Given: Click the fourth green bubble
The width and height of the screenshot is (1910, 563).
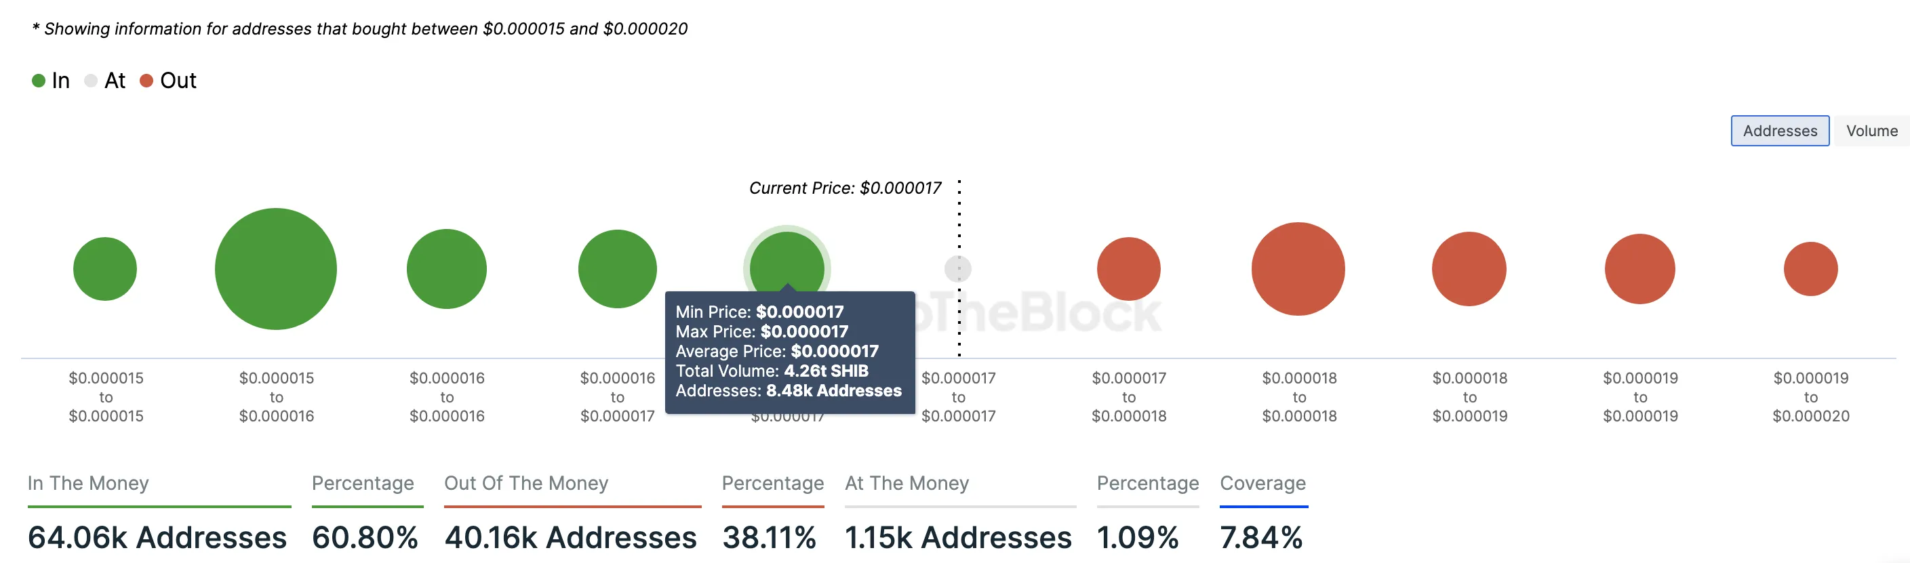Looking at the screenshot, I should point(617,269).
